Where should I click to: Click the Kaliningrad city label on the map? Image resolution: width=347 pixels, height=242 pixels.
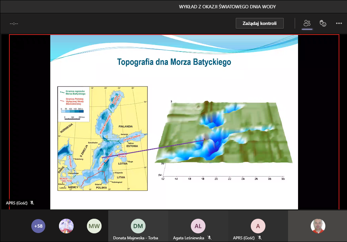click(117, 182)
